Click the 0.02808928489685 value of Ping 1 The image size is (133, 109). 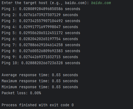(41, 9)
